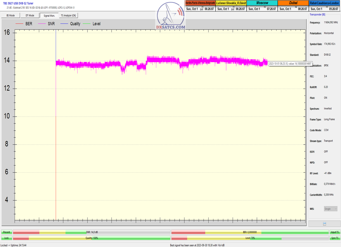Image resolution: width=341 pixels, height=247 pixels.
Task: Click the Input TS status indicator
Action: (334, 232)
